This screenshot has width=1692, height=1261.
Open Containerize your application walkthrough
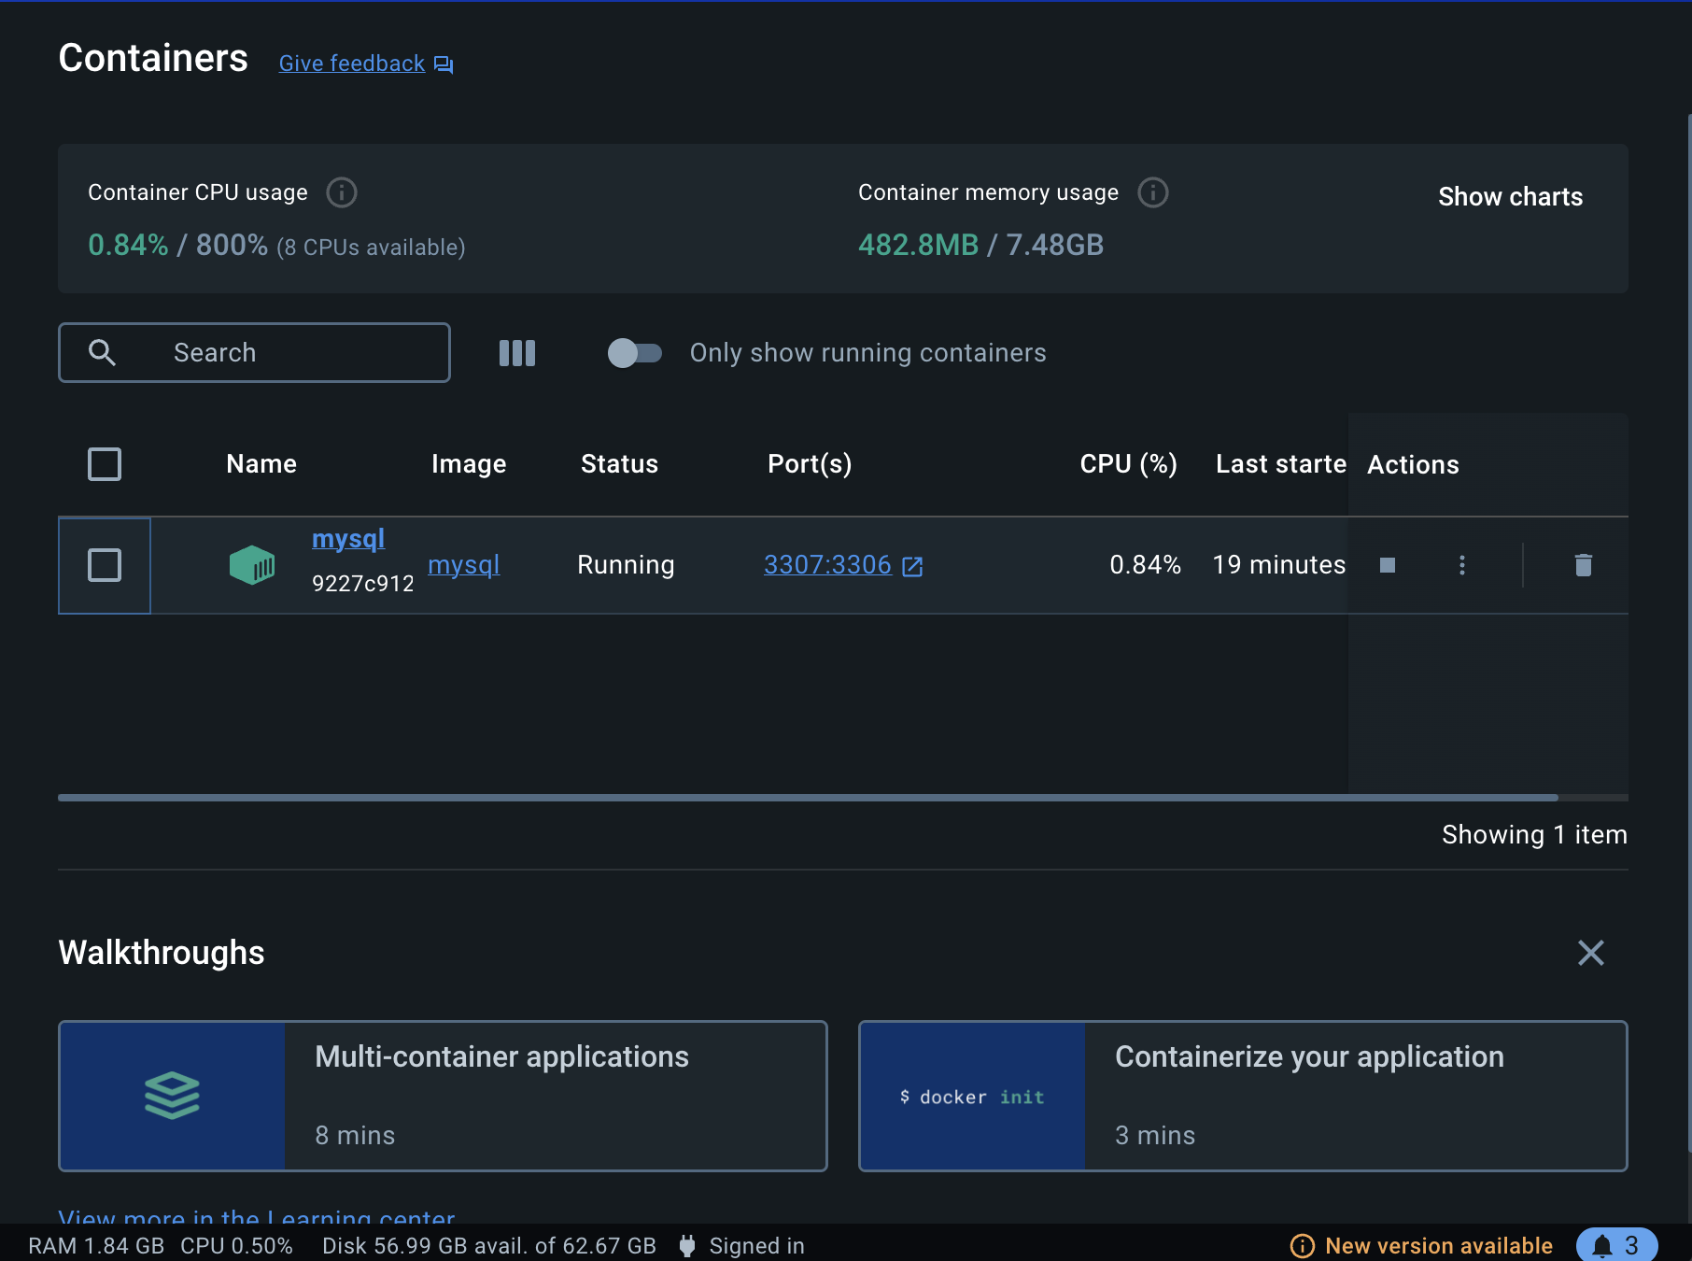(1243, 1096)
